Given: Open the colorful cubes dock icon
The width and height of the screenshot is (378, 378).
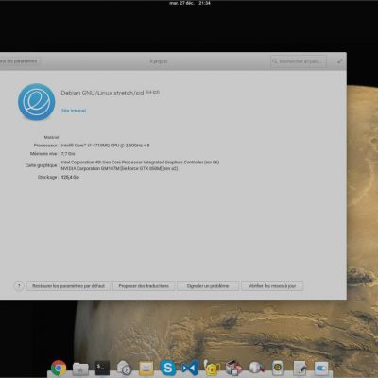Looking at the screenshot, I should point(233,368).
